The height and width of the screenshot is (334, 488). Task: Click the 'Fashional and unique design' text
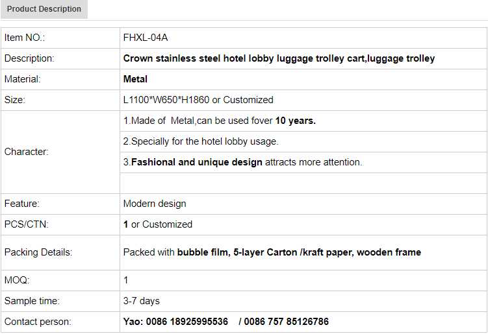[x=197, y=162]
